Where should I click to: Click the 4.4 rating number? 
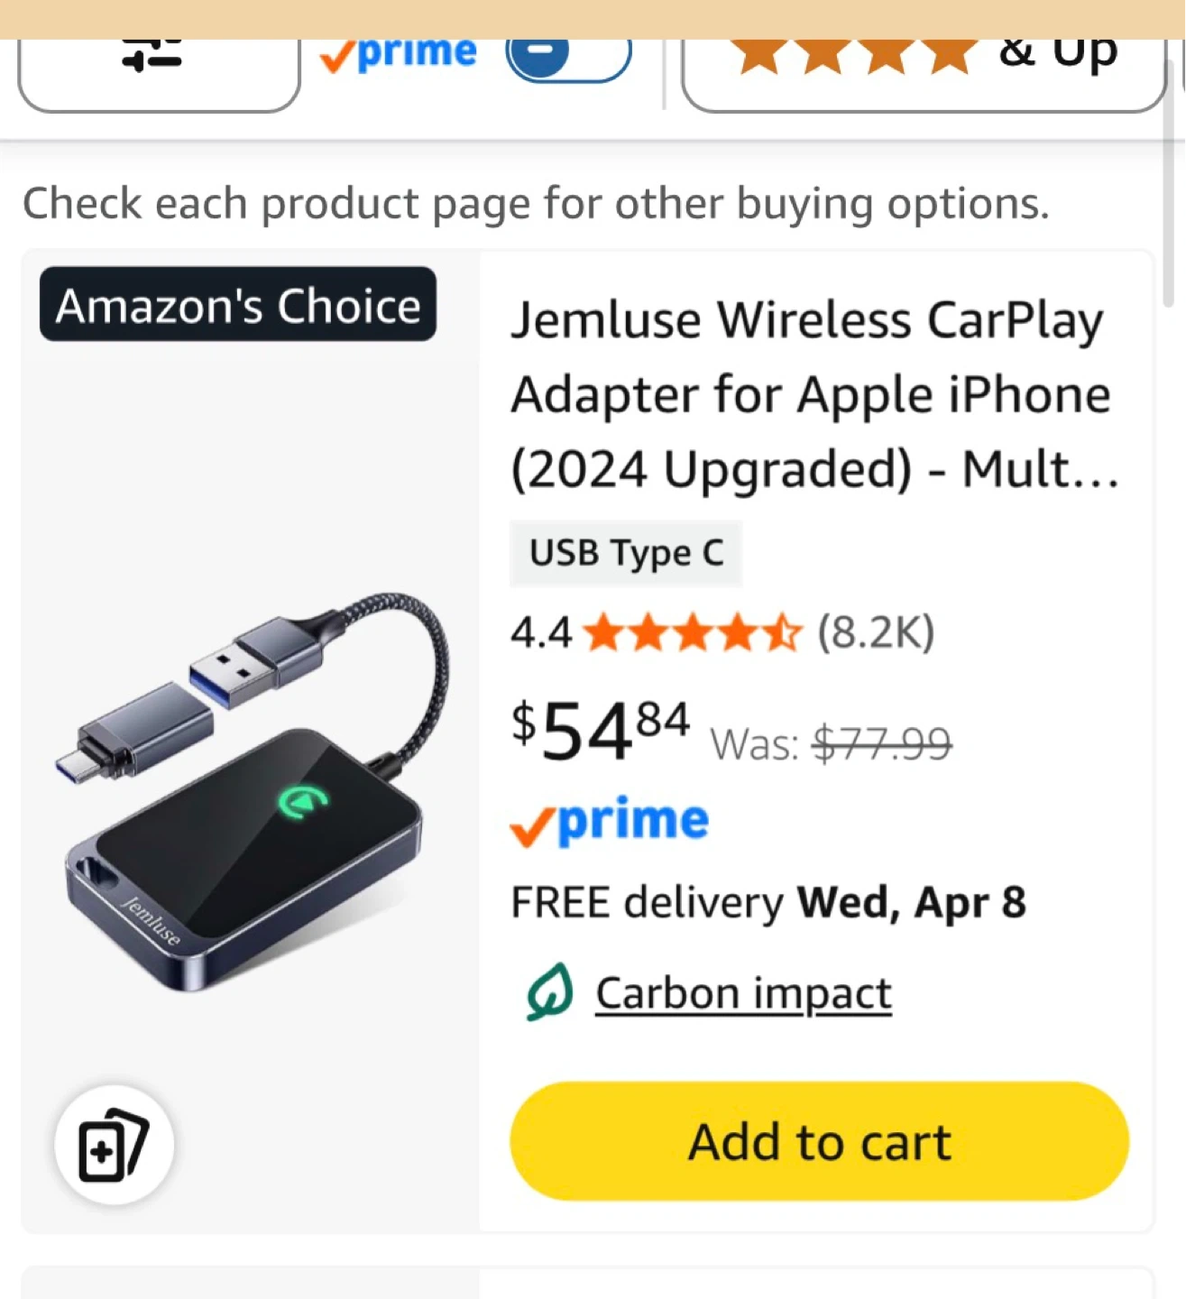(x=540, y=632)
